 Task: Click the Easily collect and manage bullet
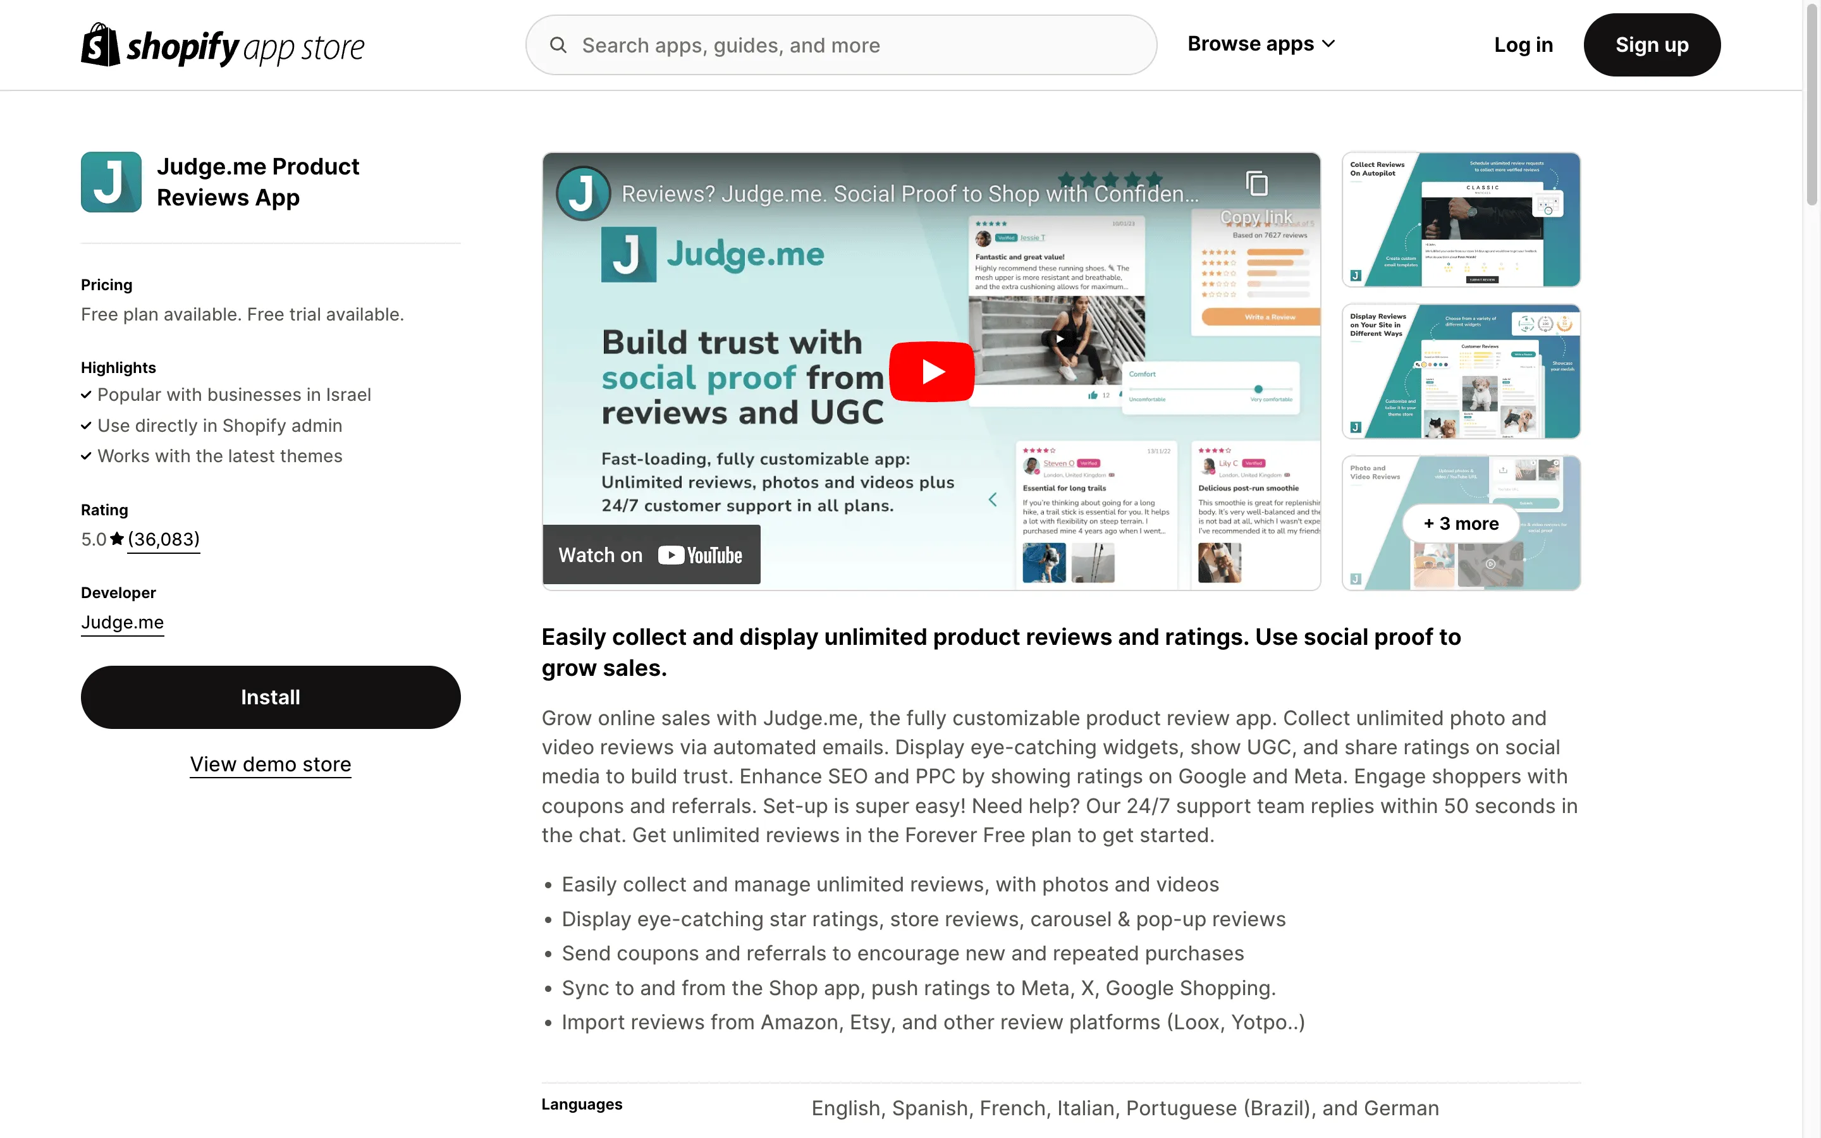[x=890, y=884]
